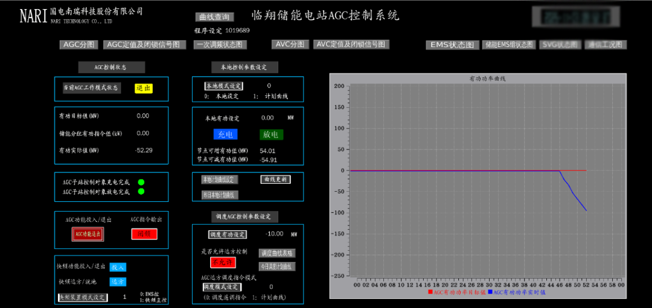Image resolution: width=652 pixels, height=308 pixels.
Task: Open the EMS状态图 page
Action: (x=452, y=45)
